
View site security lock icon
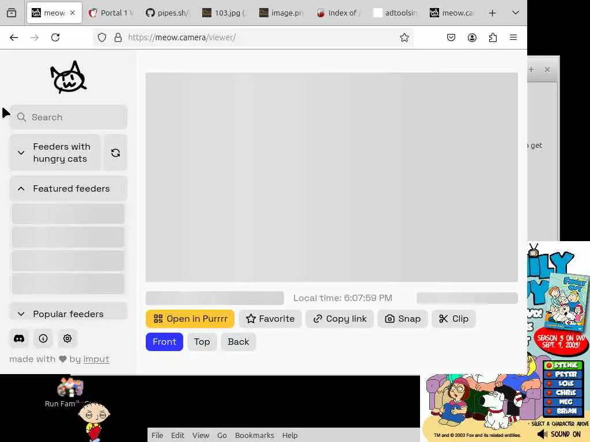118,37
